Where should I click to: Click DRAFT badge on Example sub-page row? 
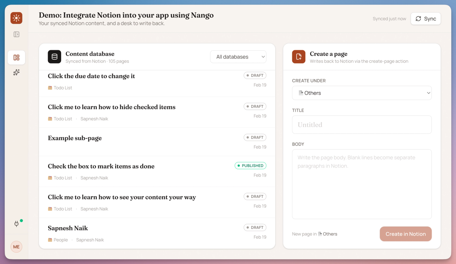(x=255, y=137)
